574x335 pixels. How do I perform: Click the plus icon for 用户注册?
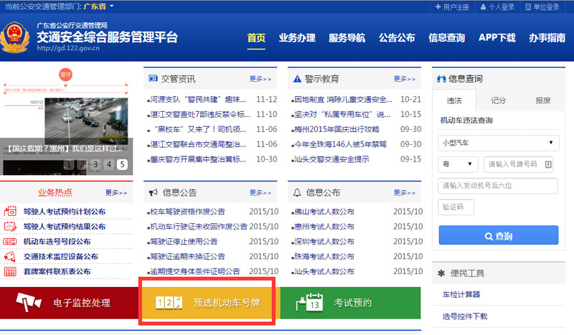[x=438, y=6]
